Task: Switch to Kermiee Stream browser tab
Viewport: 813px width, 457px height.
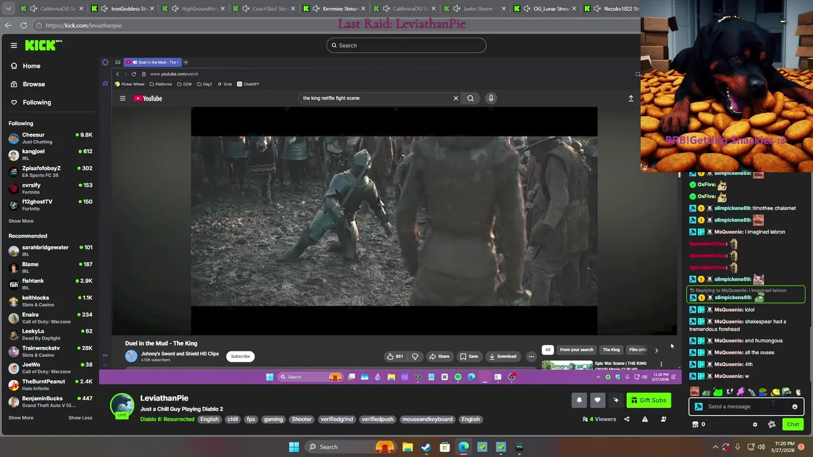Action: click(x=335, y=9)
